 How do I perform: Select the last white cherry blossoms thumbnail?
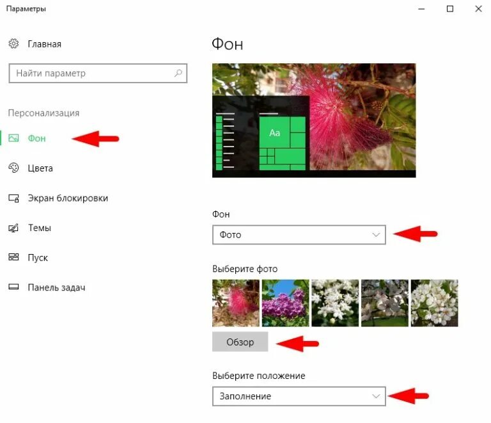pyautogui.click(x=434, y=303)
